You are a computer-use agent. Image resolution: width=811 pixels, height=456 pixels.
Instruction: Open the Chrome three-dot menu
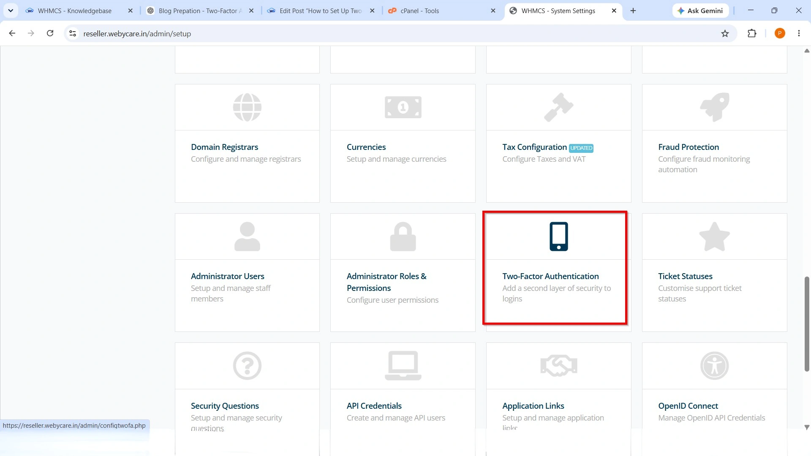click(x=799, y=33)
